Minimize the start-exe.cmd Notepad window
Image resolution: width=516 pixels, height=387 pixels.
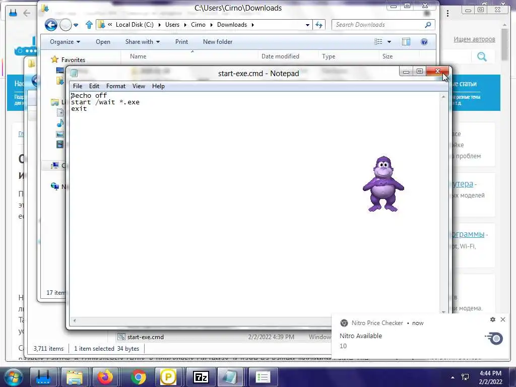point(406,72)
